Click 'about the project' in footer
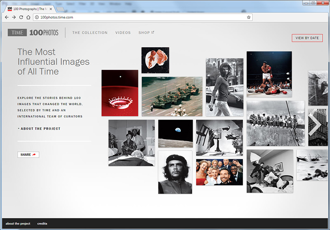 pos(18,223)
